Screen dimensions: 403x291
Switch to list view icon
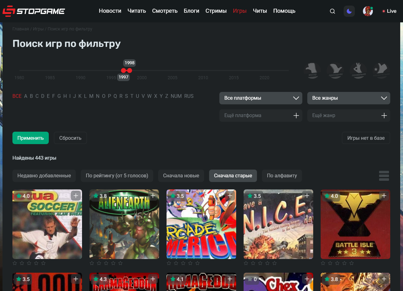click(384, 176)
